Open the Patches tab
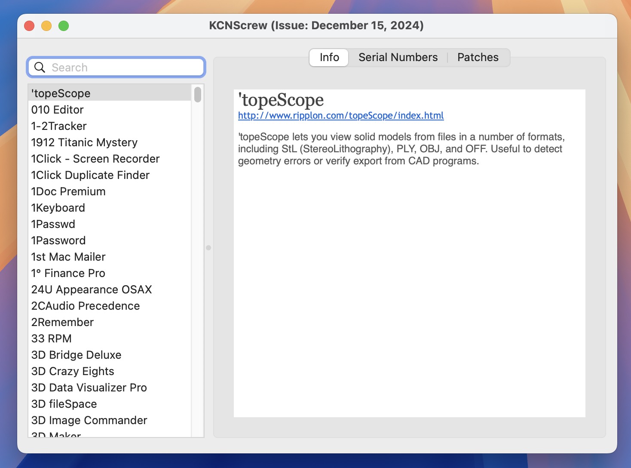Image resolution: width=631 pixels, height=468 pixels. (478, 58)
